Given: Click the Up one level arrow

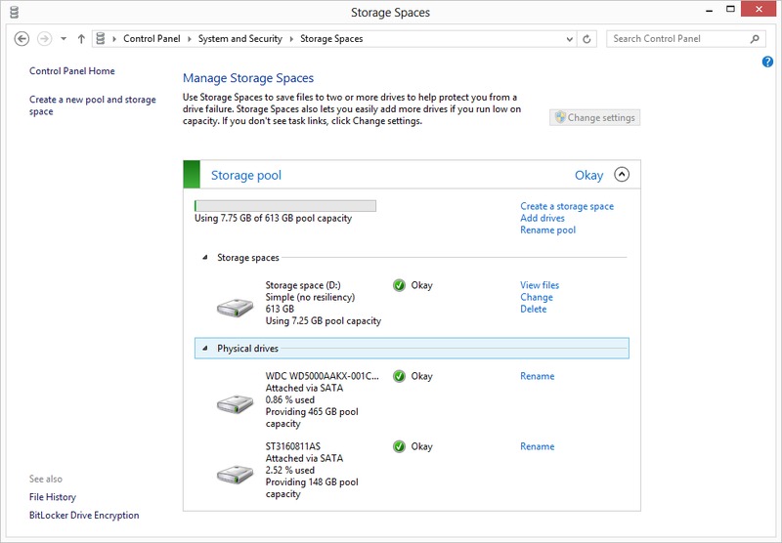Looking at the screenshot, I should (x=81, y=39).
